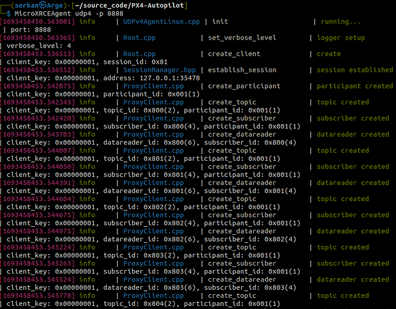The height and width of the screenshot is (309, 396).
Task: Click 'topic_id: 0x801(2)' value
Action: [140, 159]
